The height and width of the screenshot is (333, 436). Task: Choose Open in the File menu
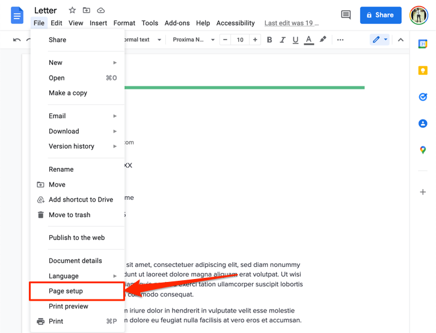pyautogui.click(x=78, y=78)
